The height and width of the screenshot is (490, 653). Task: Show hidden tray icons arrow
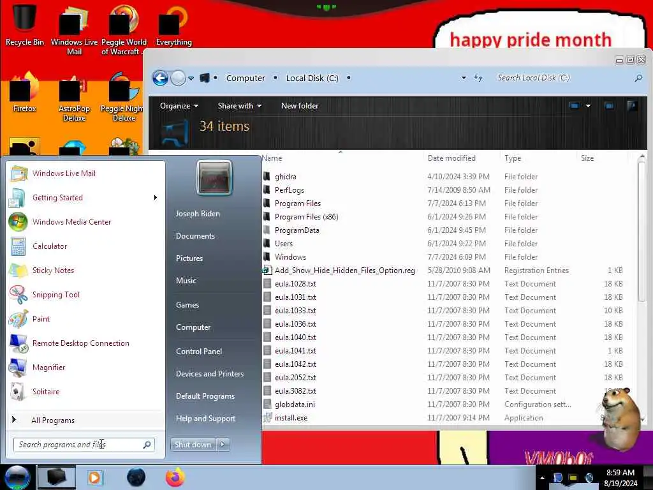coord(542,478)
